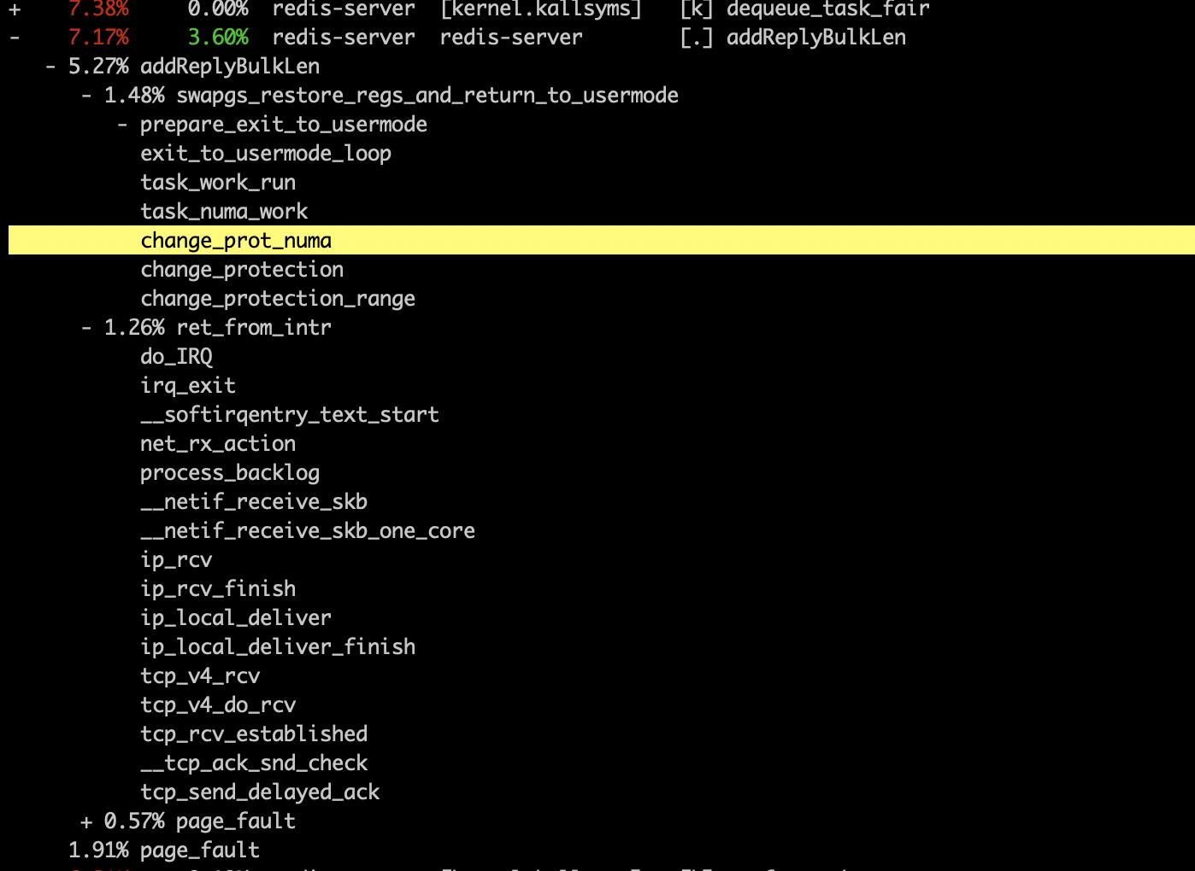Click the __netif_receive_skb_one_core entry

(308, 531)
